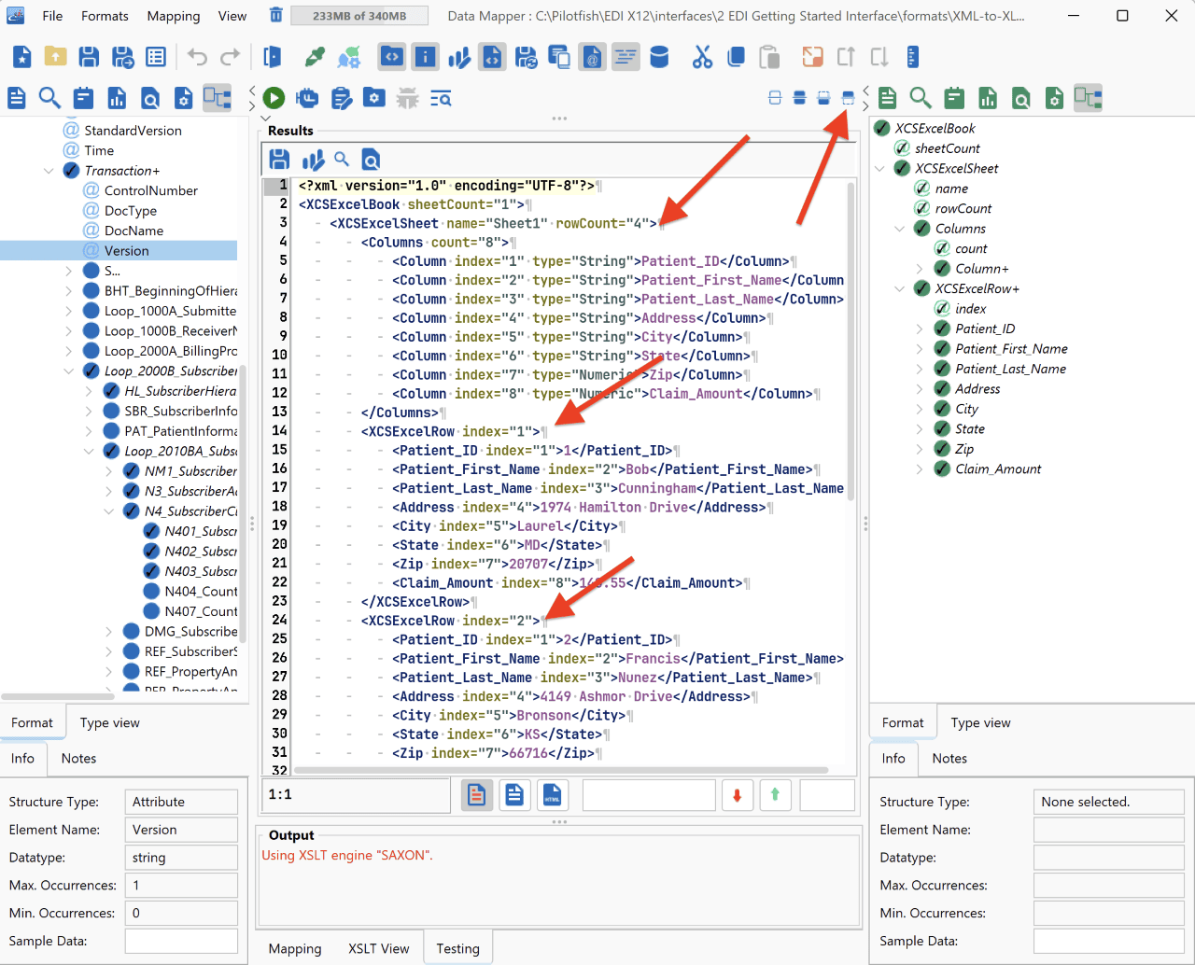Run the test with green play button

pos(274,98)
